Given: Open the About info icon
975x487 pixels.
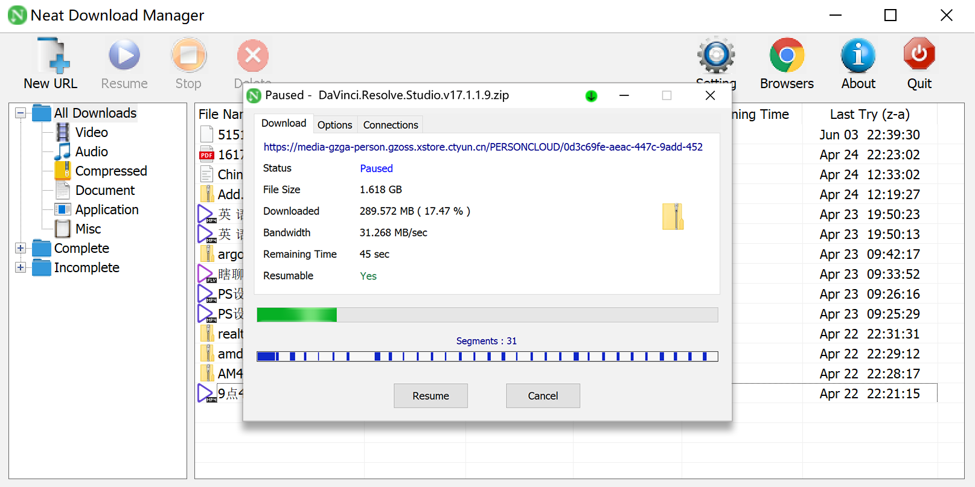Looking at the screenshot, I should click(x=858, y=56).
